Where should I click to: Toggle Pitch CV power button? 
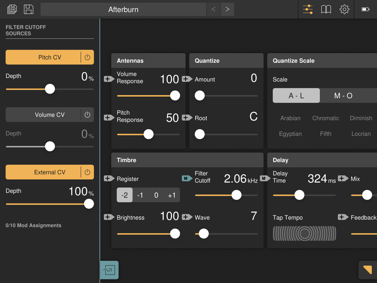pos(87,57)
